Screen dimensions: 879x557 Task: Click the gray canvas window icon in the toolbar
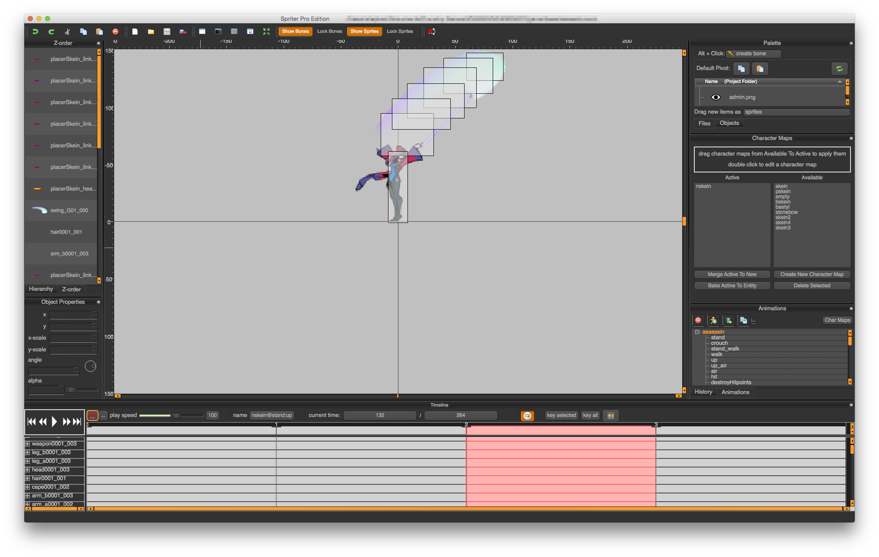(x=234, y=32)
